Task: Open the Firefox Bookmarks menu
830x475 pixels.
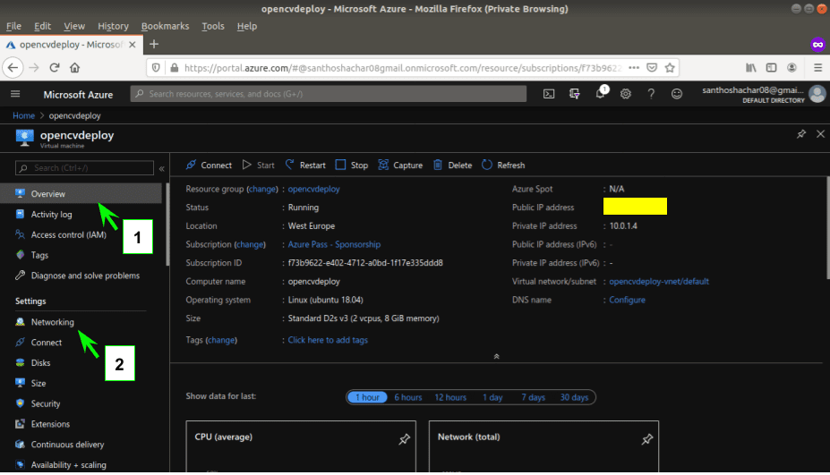Action: point(165,26)
